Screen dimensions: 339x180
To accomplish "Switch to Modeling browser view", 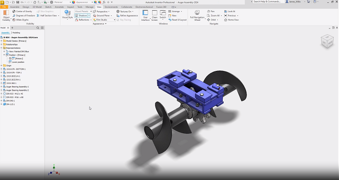I will 16,33.
